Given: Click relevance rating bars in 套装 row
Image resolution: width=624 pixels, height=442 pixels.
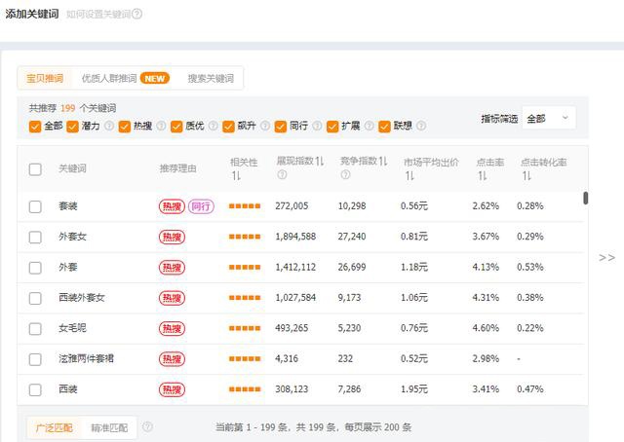Looking at the screenshot, I should 245,206.
